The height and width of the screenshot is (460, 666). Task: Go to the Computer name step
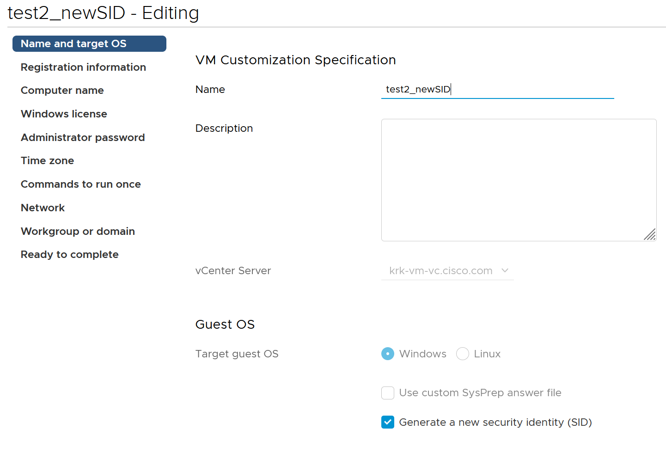(x=62, y=90)
